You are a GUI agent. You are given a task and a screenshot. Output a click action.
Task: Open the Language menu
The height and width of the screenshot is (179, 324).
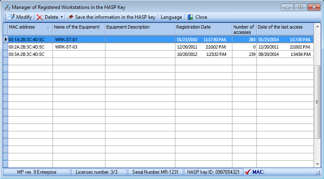click(x=171, y=17)
